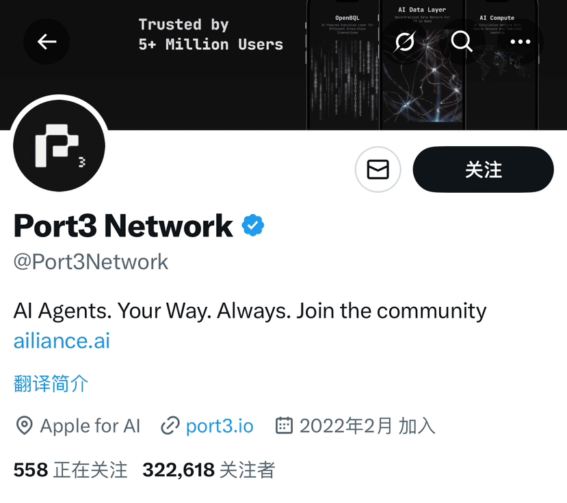Tap the Grok slashed-circle icon

coord(405,42)
